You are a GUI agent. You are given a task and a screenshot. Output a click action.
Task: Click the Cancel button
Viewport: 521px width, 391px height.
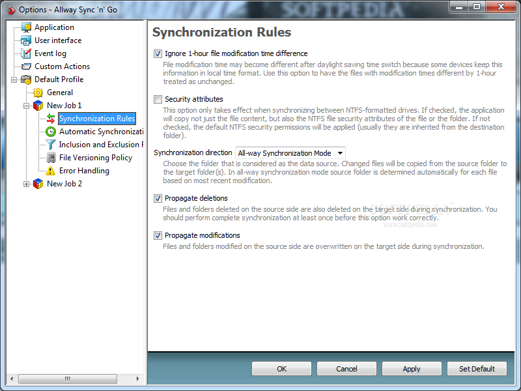click(x=346, y=369)
